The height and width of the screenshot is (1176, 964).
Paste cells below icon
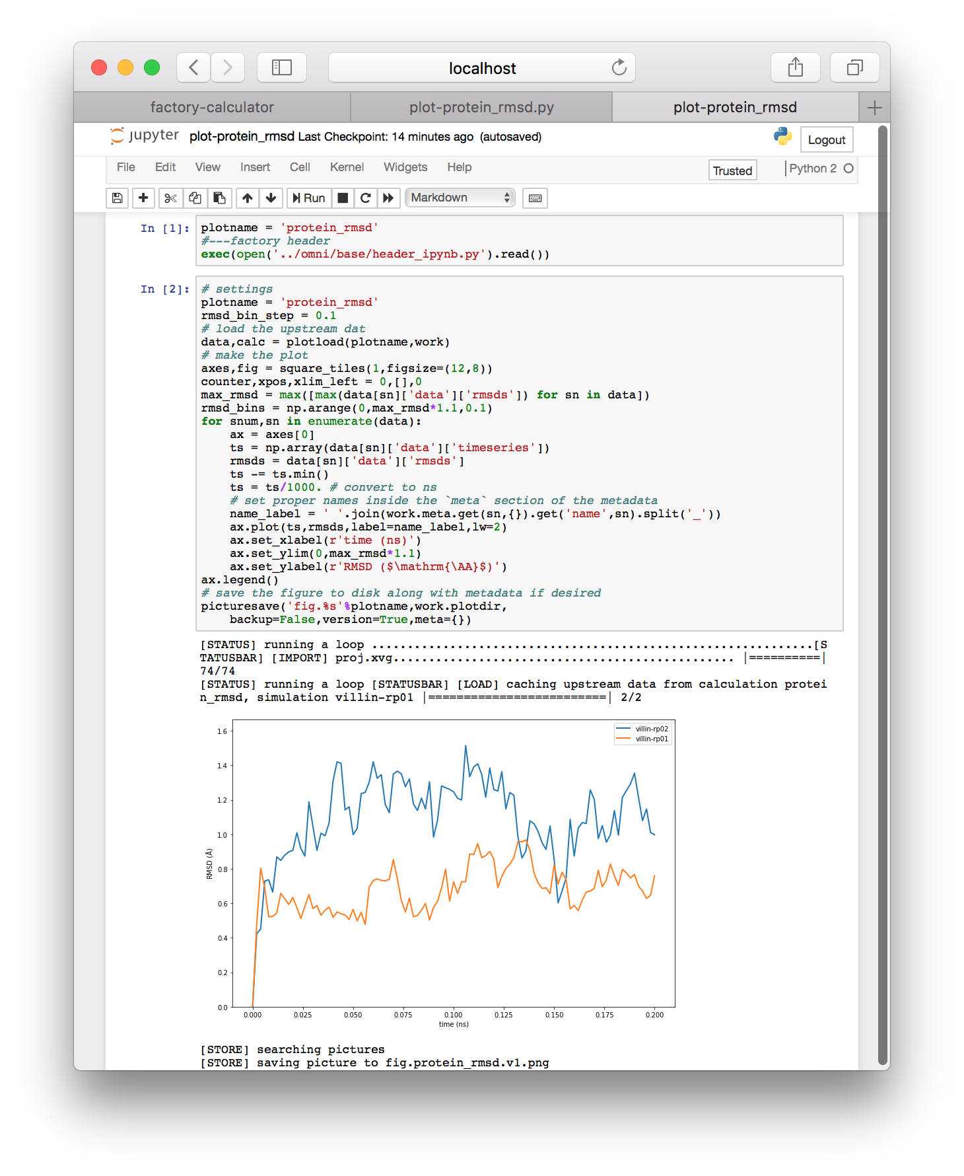click(x=219, y=198)
